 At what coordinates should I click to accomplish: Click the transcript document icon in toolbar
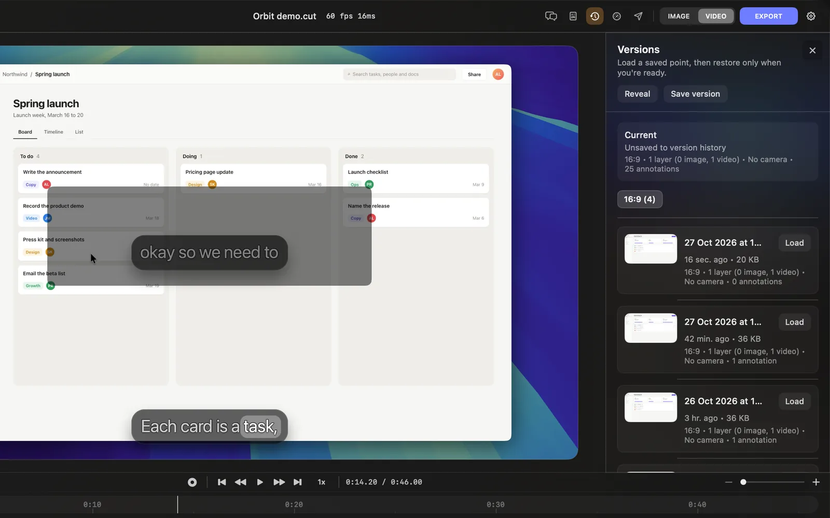tap(573, 16)
